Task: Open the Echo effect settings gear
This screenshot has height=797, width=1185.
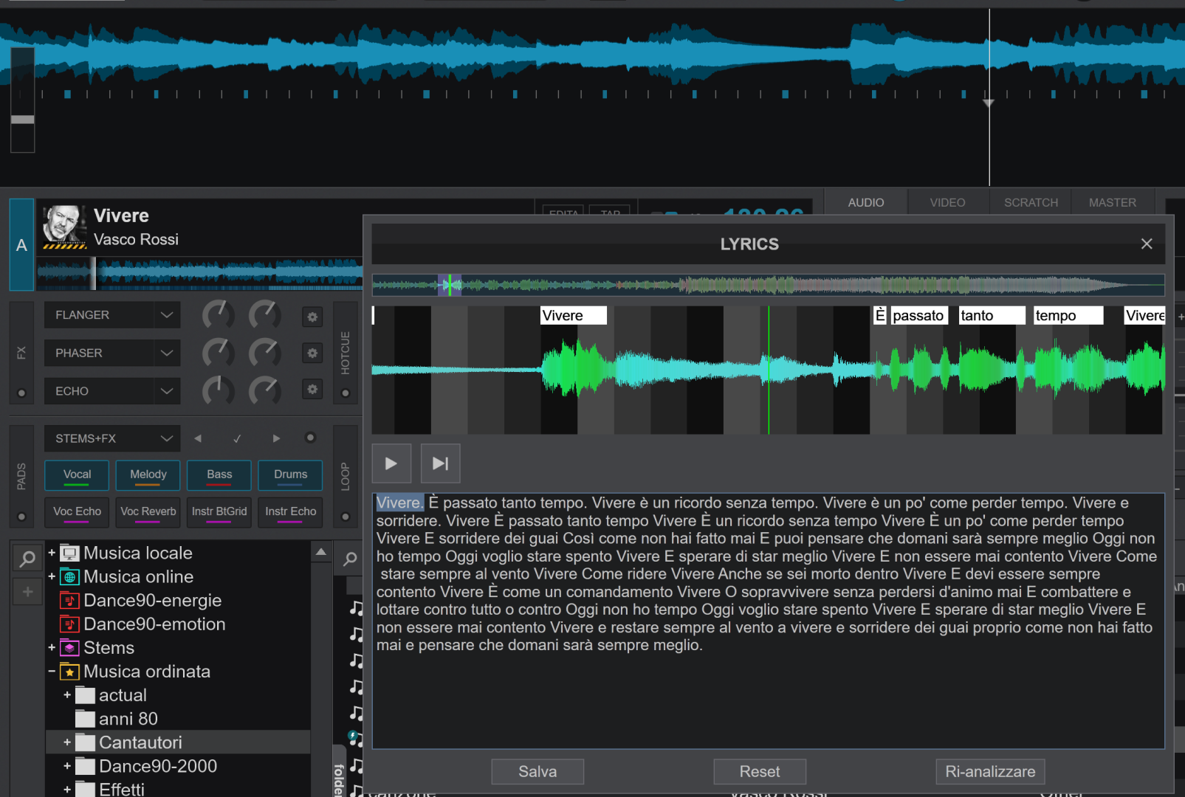Action: point(312,390)
